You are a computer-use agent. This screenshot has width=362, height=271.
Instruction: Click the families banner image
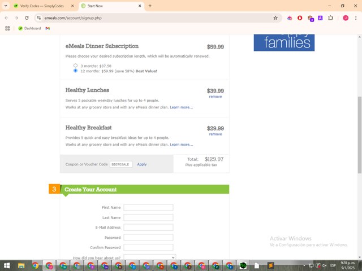[284, 43]
